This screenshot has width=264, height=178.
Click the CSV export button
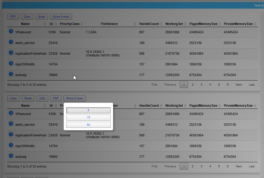click(42, 98)
